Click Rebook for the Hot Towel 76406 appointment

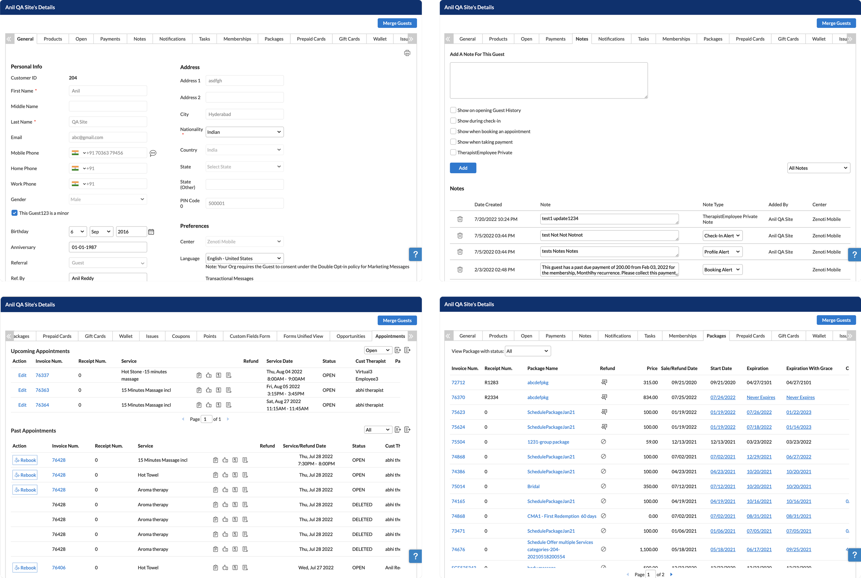tap(25, 568)
